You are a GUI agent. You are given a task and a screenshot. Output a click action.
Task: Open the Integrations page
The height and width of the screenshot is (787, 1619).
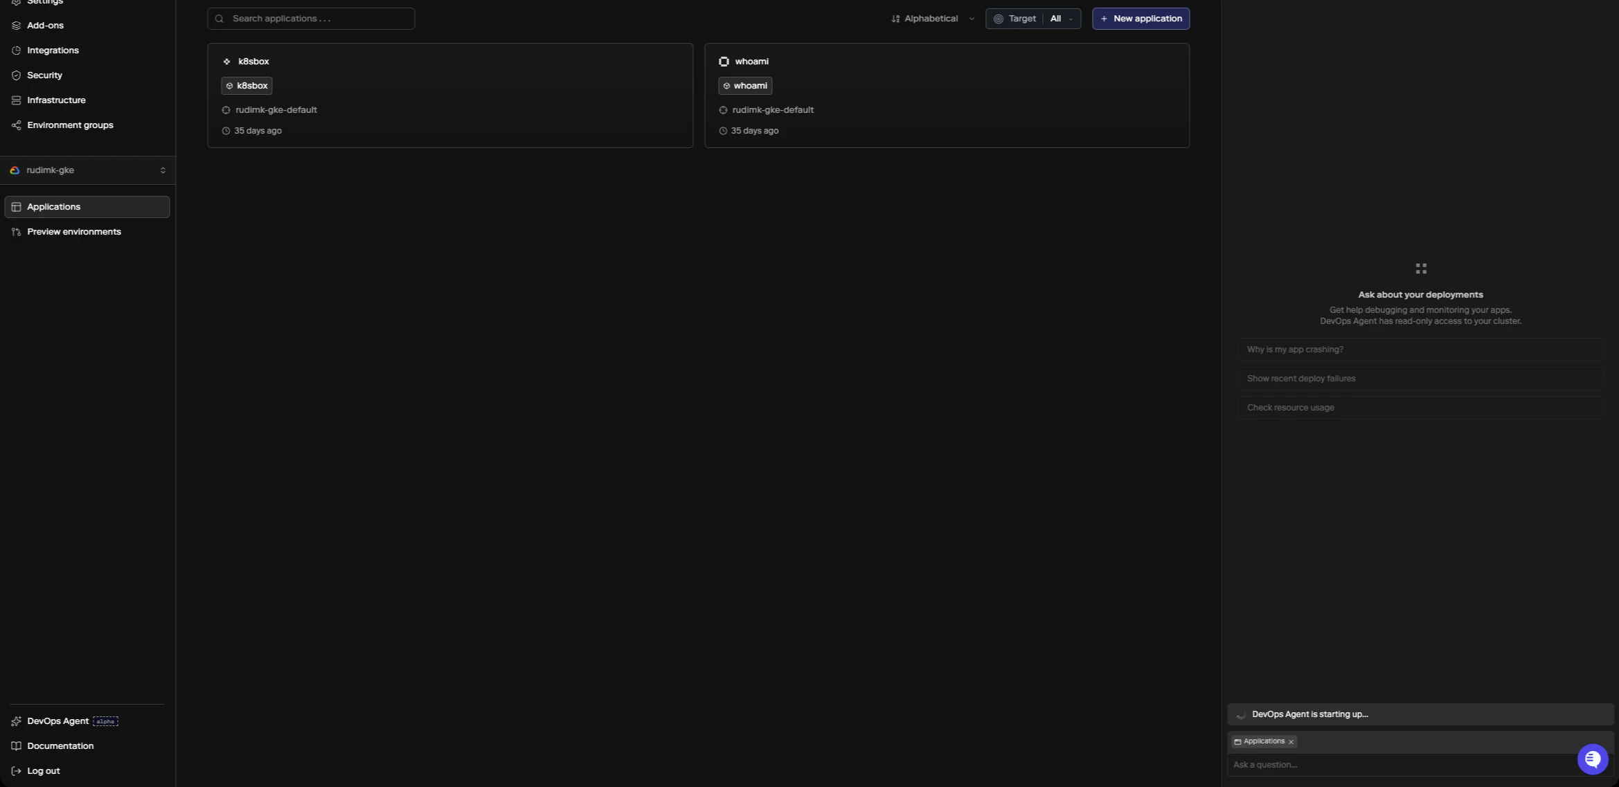tap(53, 51)
